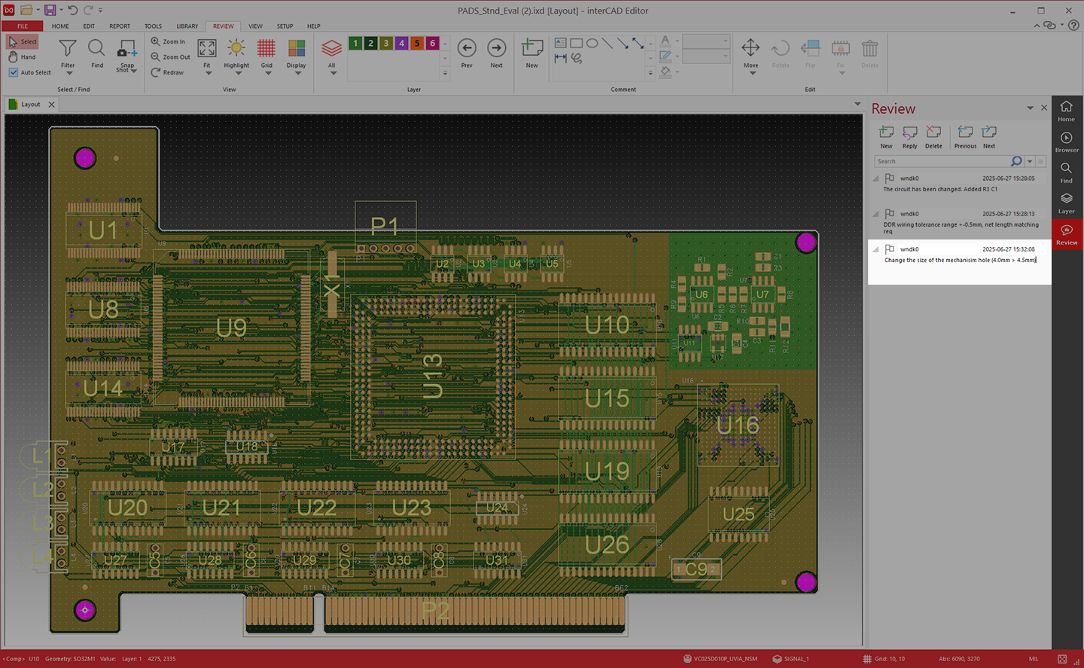Screen dimensions: 1084x668
Task: Open the FILE menu
Action: tap(23, 26)
